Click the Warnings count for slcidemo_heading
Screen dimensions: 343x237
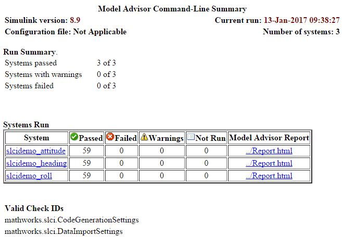[162, 163]
